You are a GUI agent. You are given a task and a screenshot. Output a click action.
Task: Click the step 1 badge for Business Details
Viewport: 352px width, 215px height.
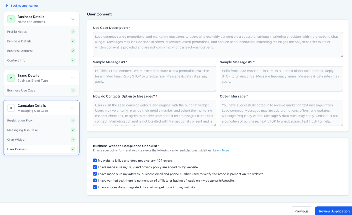(11, 19)
